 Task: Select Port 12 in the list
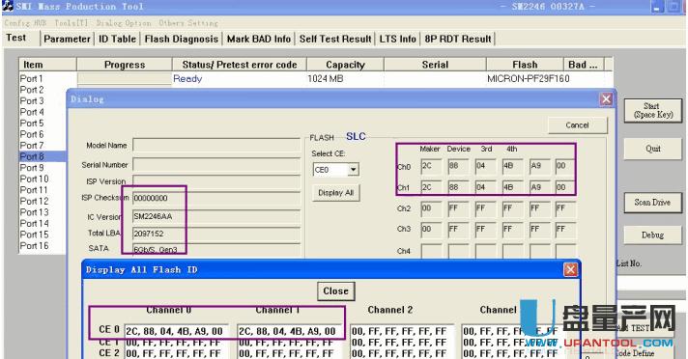34,201
